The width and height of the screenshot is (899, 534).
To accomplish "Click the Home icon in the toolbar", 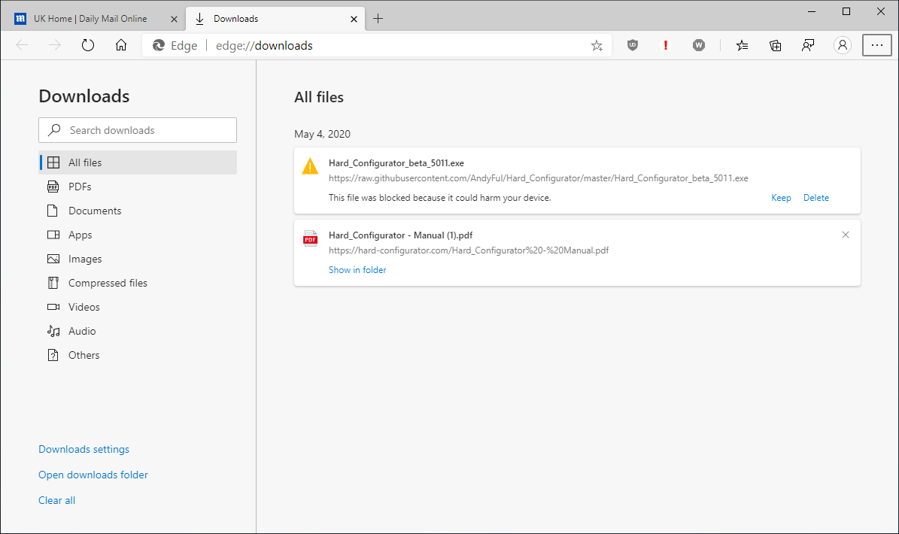I will click(121, 45).
